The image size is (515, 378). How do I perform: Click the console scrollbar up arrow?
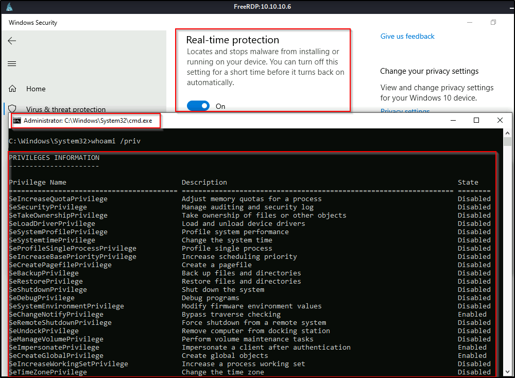coord(508,133)
